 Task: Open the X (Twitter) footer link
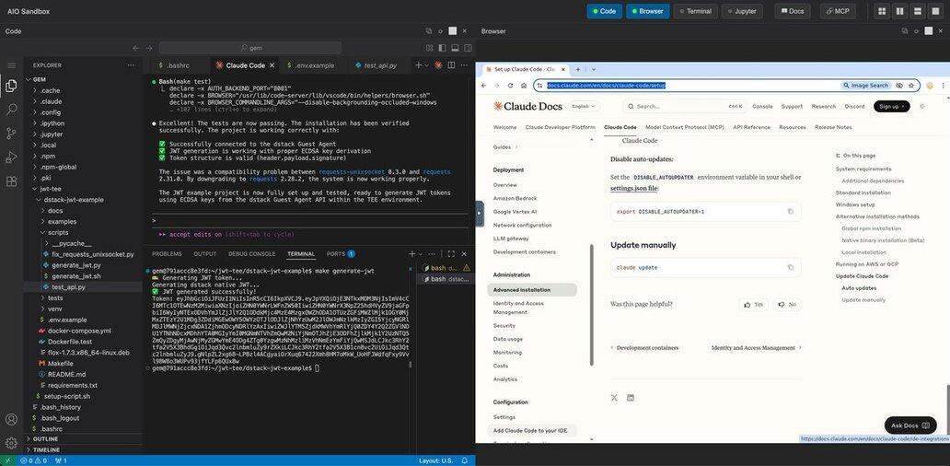(x=614, y=398)
